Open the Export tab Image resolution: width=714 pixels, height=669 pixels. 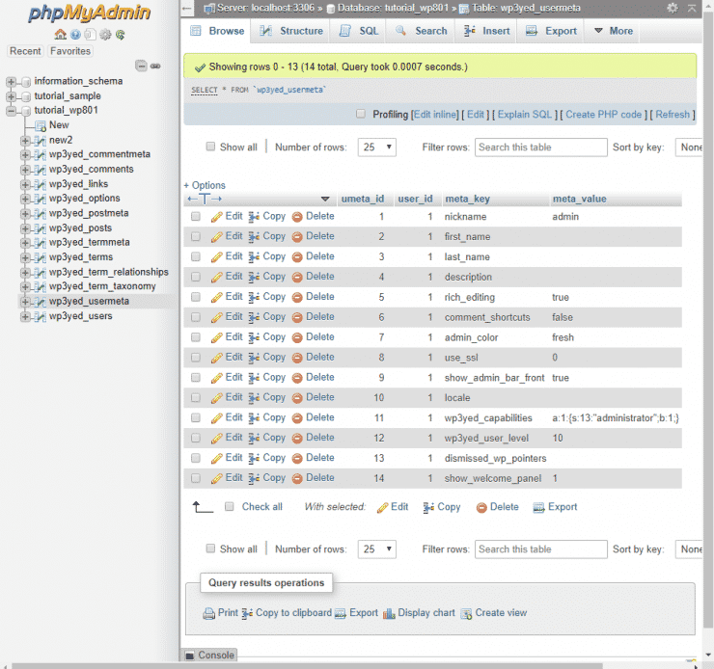551,31
